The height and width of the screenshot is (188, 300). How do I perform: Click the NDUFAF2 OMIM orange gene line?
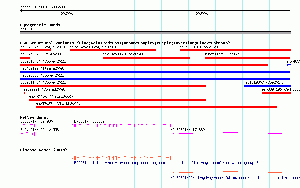230,173
